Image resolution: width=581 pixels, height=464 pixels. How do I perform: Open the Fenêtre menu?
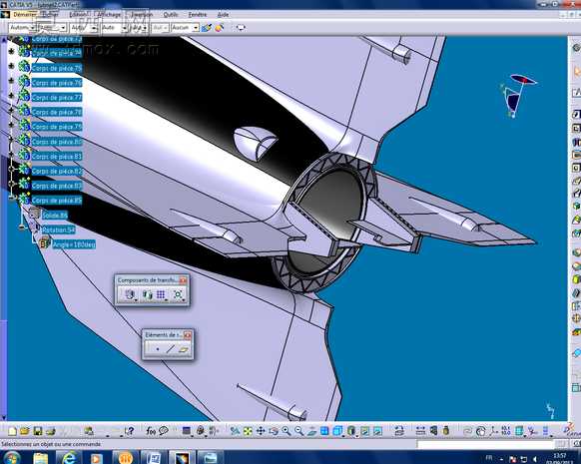click(198, 14)
